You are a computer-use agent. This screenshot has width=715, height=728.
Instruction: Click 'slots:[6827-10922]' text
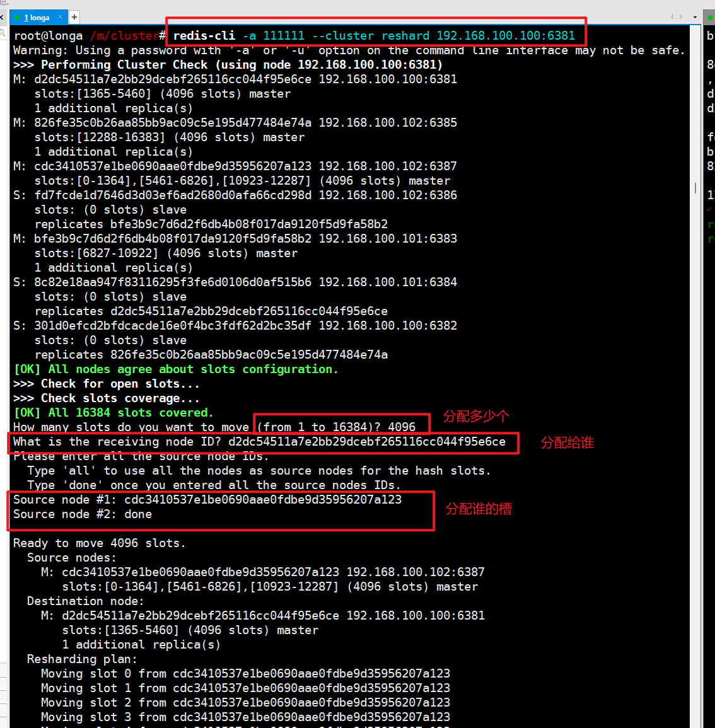pyautogui.click(x=96, y=253)
